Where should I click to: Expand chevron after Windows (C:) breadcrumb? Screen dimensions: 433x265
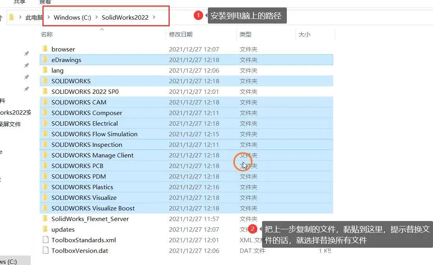[96, 17]
